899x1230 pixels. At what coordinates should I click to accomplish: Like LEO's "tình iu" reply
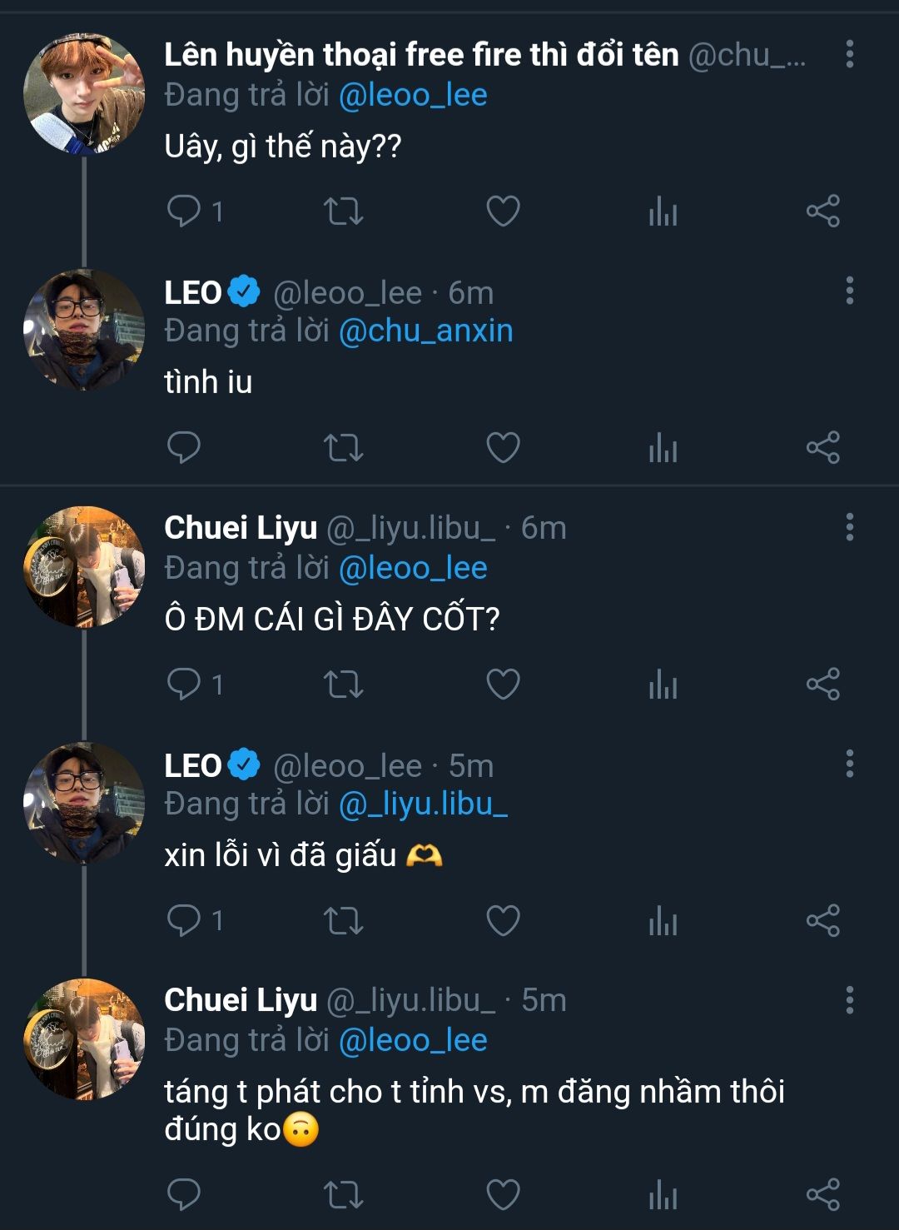(503, 447)
